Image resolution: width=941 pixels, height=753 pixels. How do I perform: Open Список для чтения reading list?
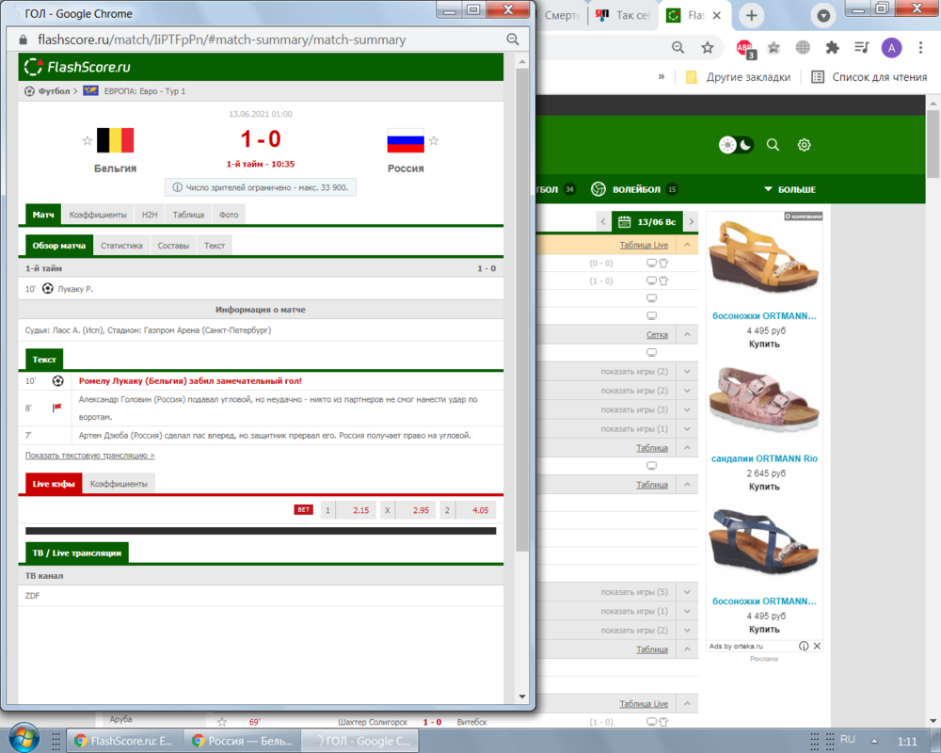(x=869, y=77)
